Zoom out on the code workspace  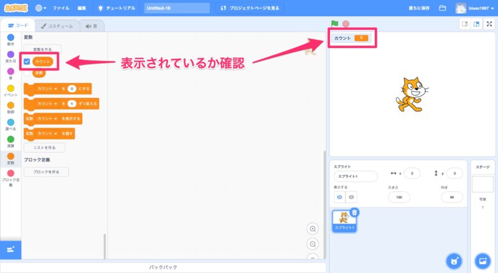(x=313, y=244)
